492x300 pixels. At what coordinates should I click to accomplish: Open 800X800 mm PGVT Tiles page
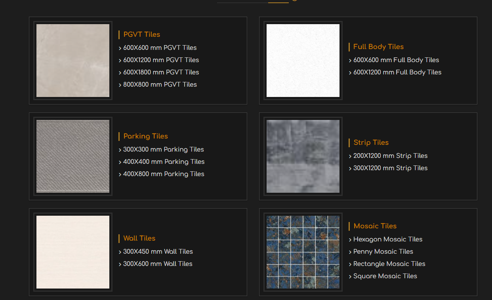(x=160, y=85)
